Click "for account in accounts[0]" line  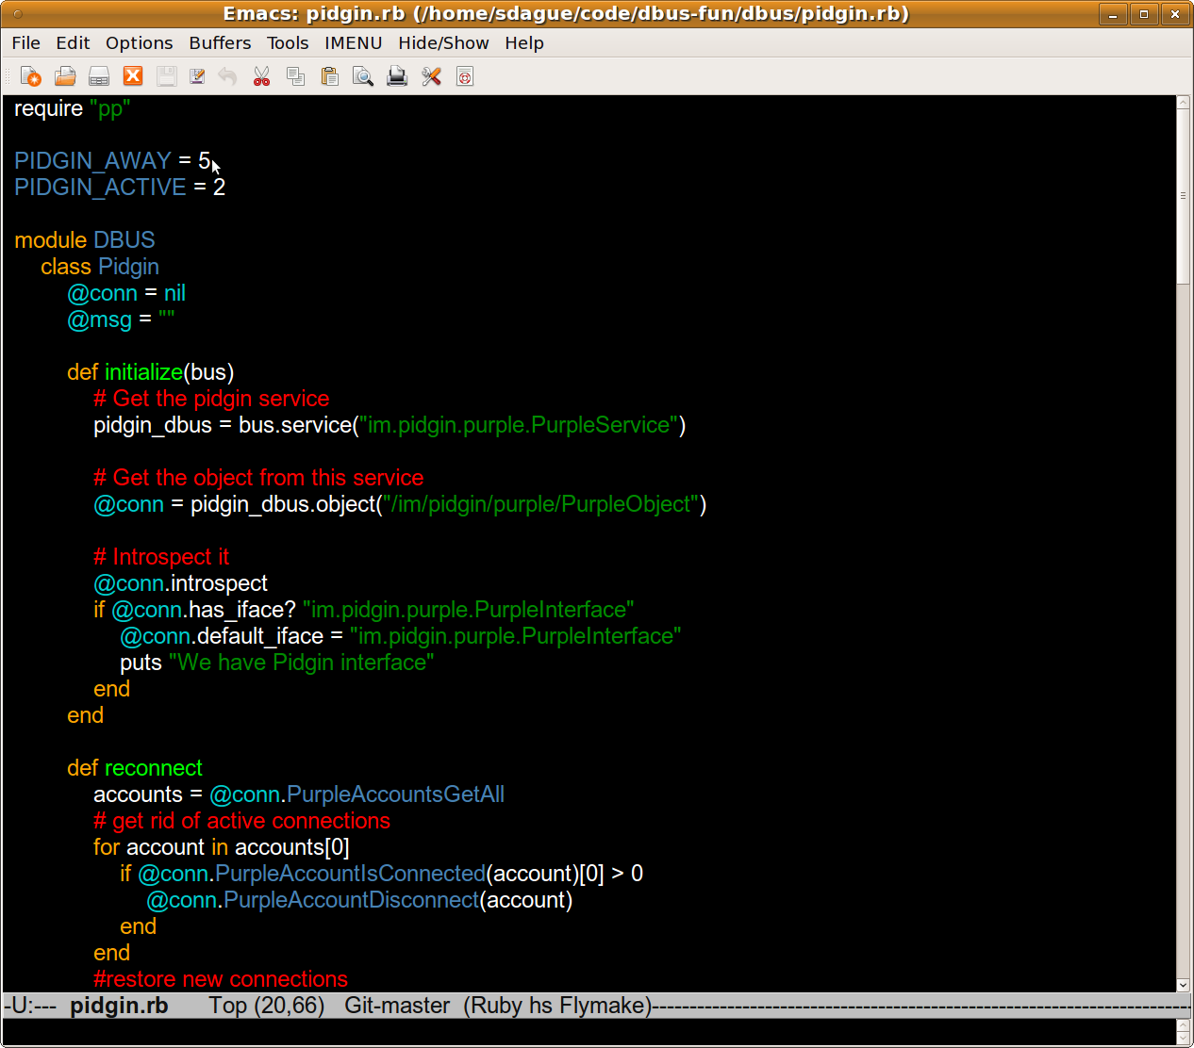click(x=222, y=847)
